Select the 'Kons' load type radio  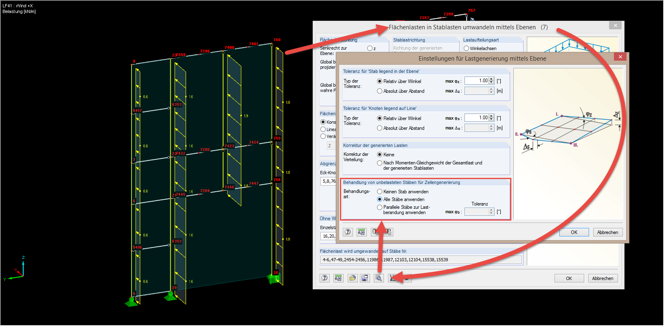(x=323, y=122)
